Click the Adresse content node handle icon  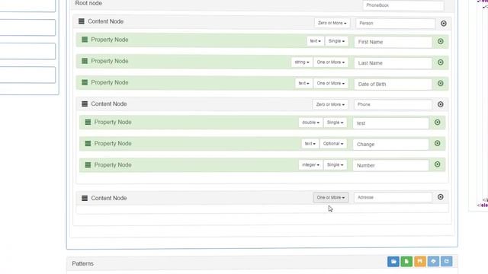coord(85,198)
